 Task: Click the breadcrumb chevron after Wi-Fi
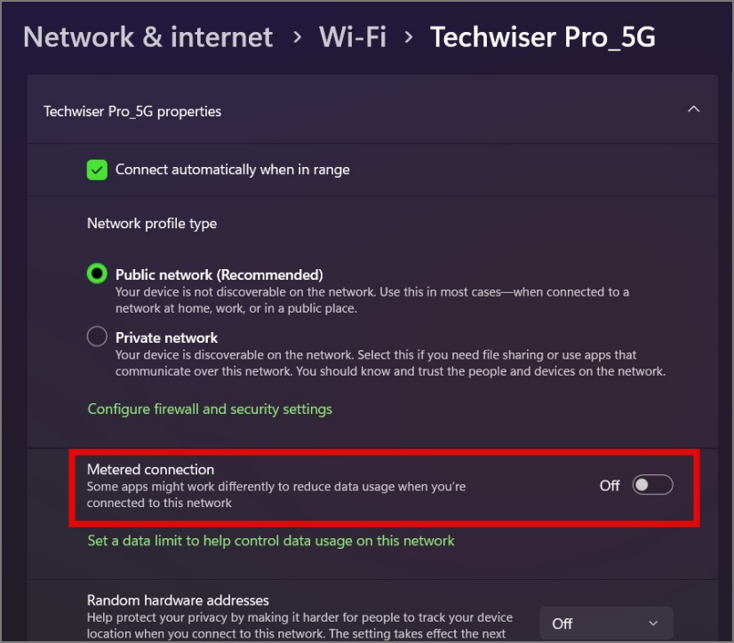(409, 37)
